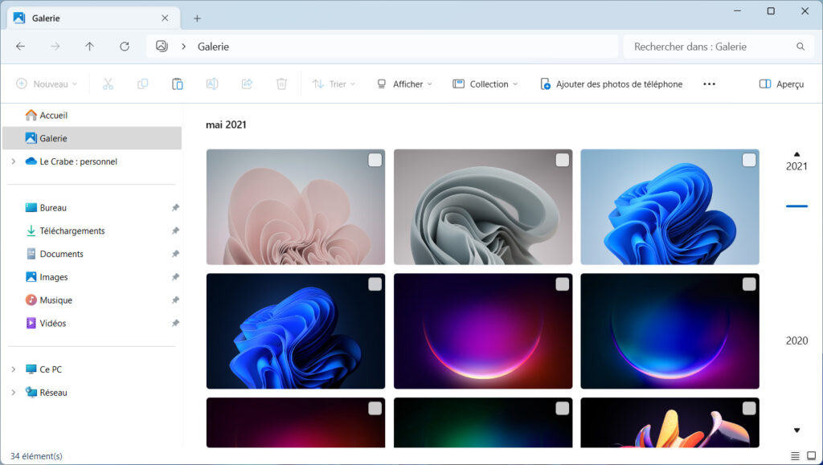Open a new tab with plus button

[x=197, y=18]
